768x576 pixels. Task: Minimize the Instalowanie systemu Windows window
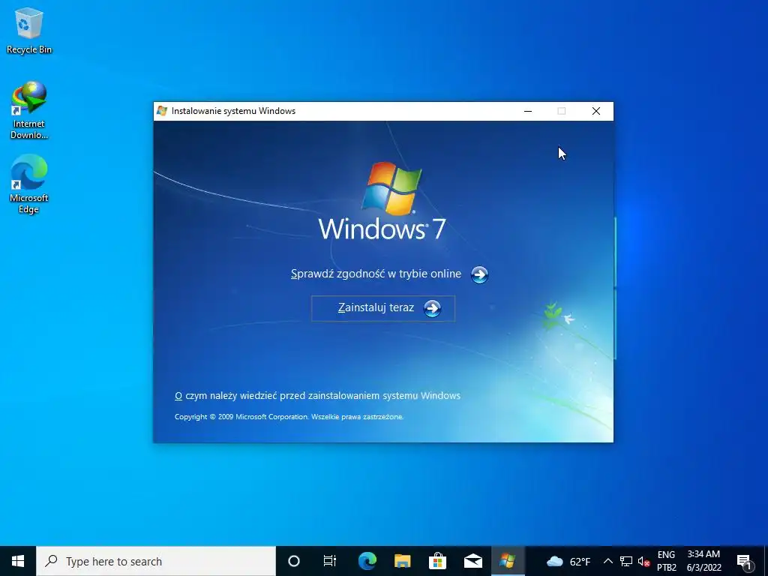coord(528,111)
